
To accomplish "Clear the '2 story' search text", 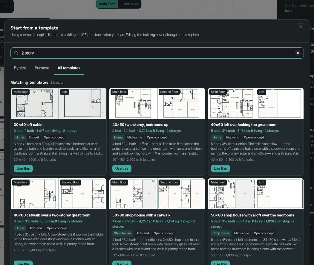I will [298, 53].
